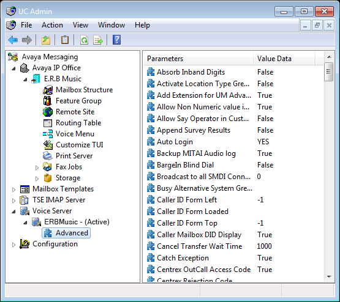The image size is (340, 302).
Task: Expand the Mailbox Templates node
Action: [x=13, y=190]
